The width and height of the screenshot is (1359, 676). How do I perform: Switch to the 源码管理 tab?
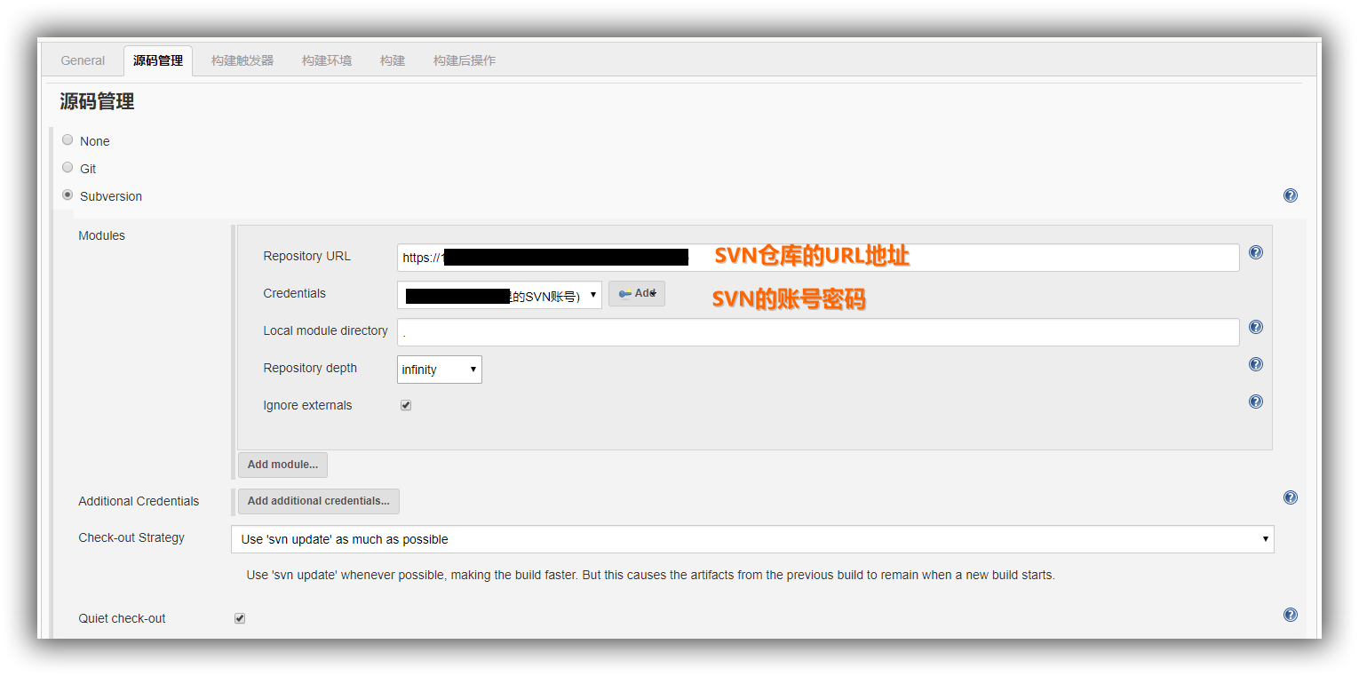coord(158,60)
